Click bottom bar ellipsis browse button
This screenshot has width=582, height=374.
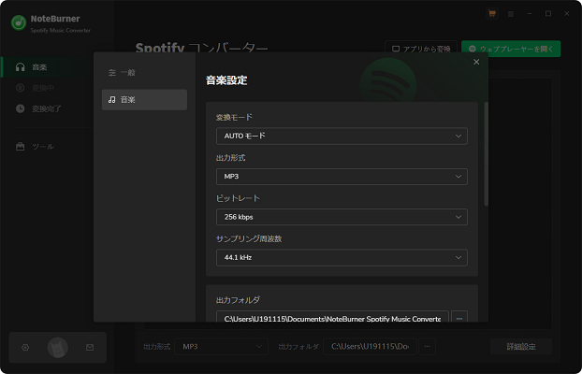point(428,347)
